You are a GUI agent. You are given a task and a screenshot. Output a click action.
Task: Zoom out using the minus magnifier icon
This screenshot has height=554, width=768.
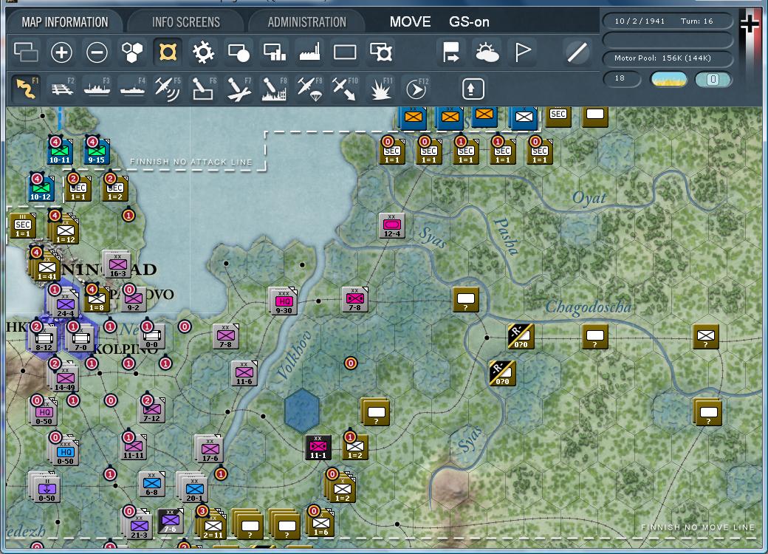97,52
